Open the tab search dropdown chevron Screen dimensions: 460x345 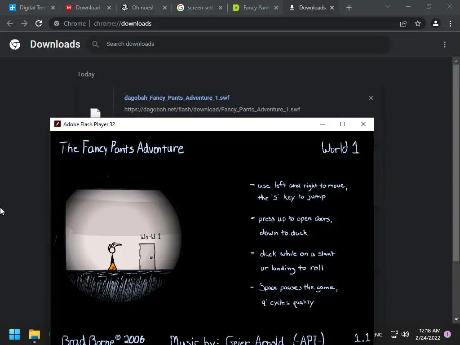pyautogui.click(x=388, y=6)
